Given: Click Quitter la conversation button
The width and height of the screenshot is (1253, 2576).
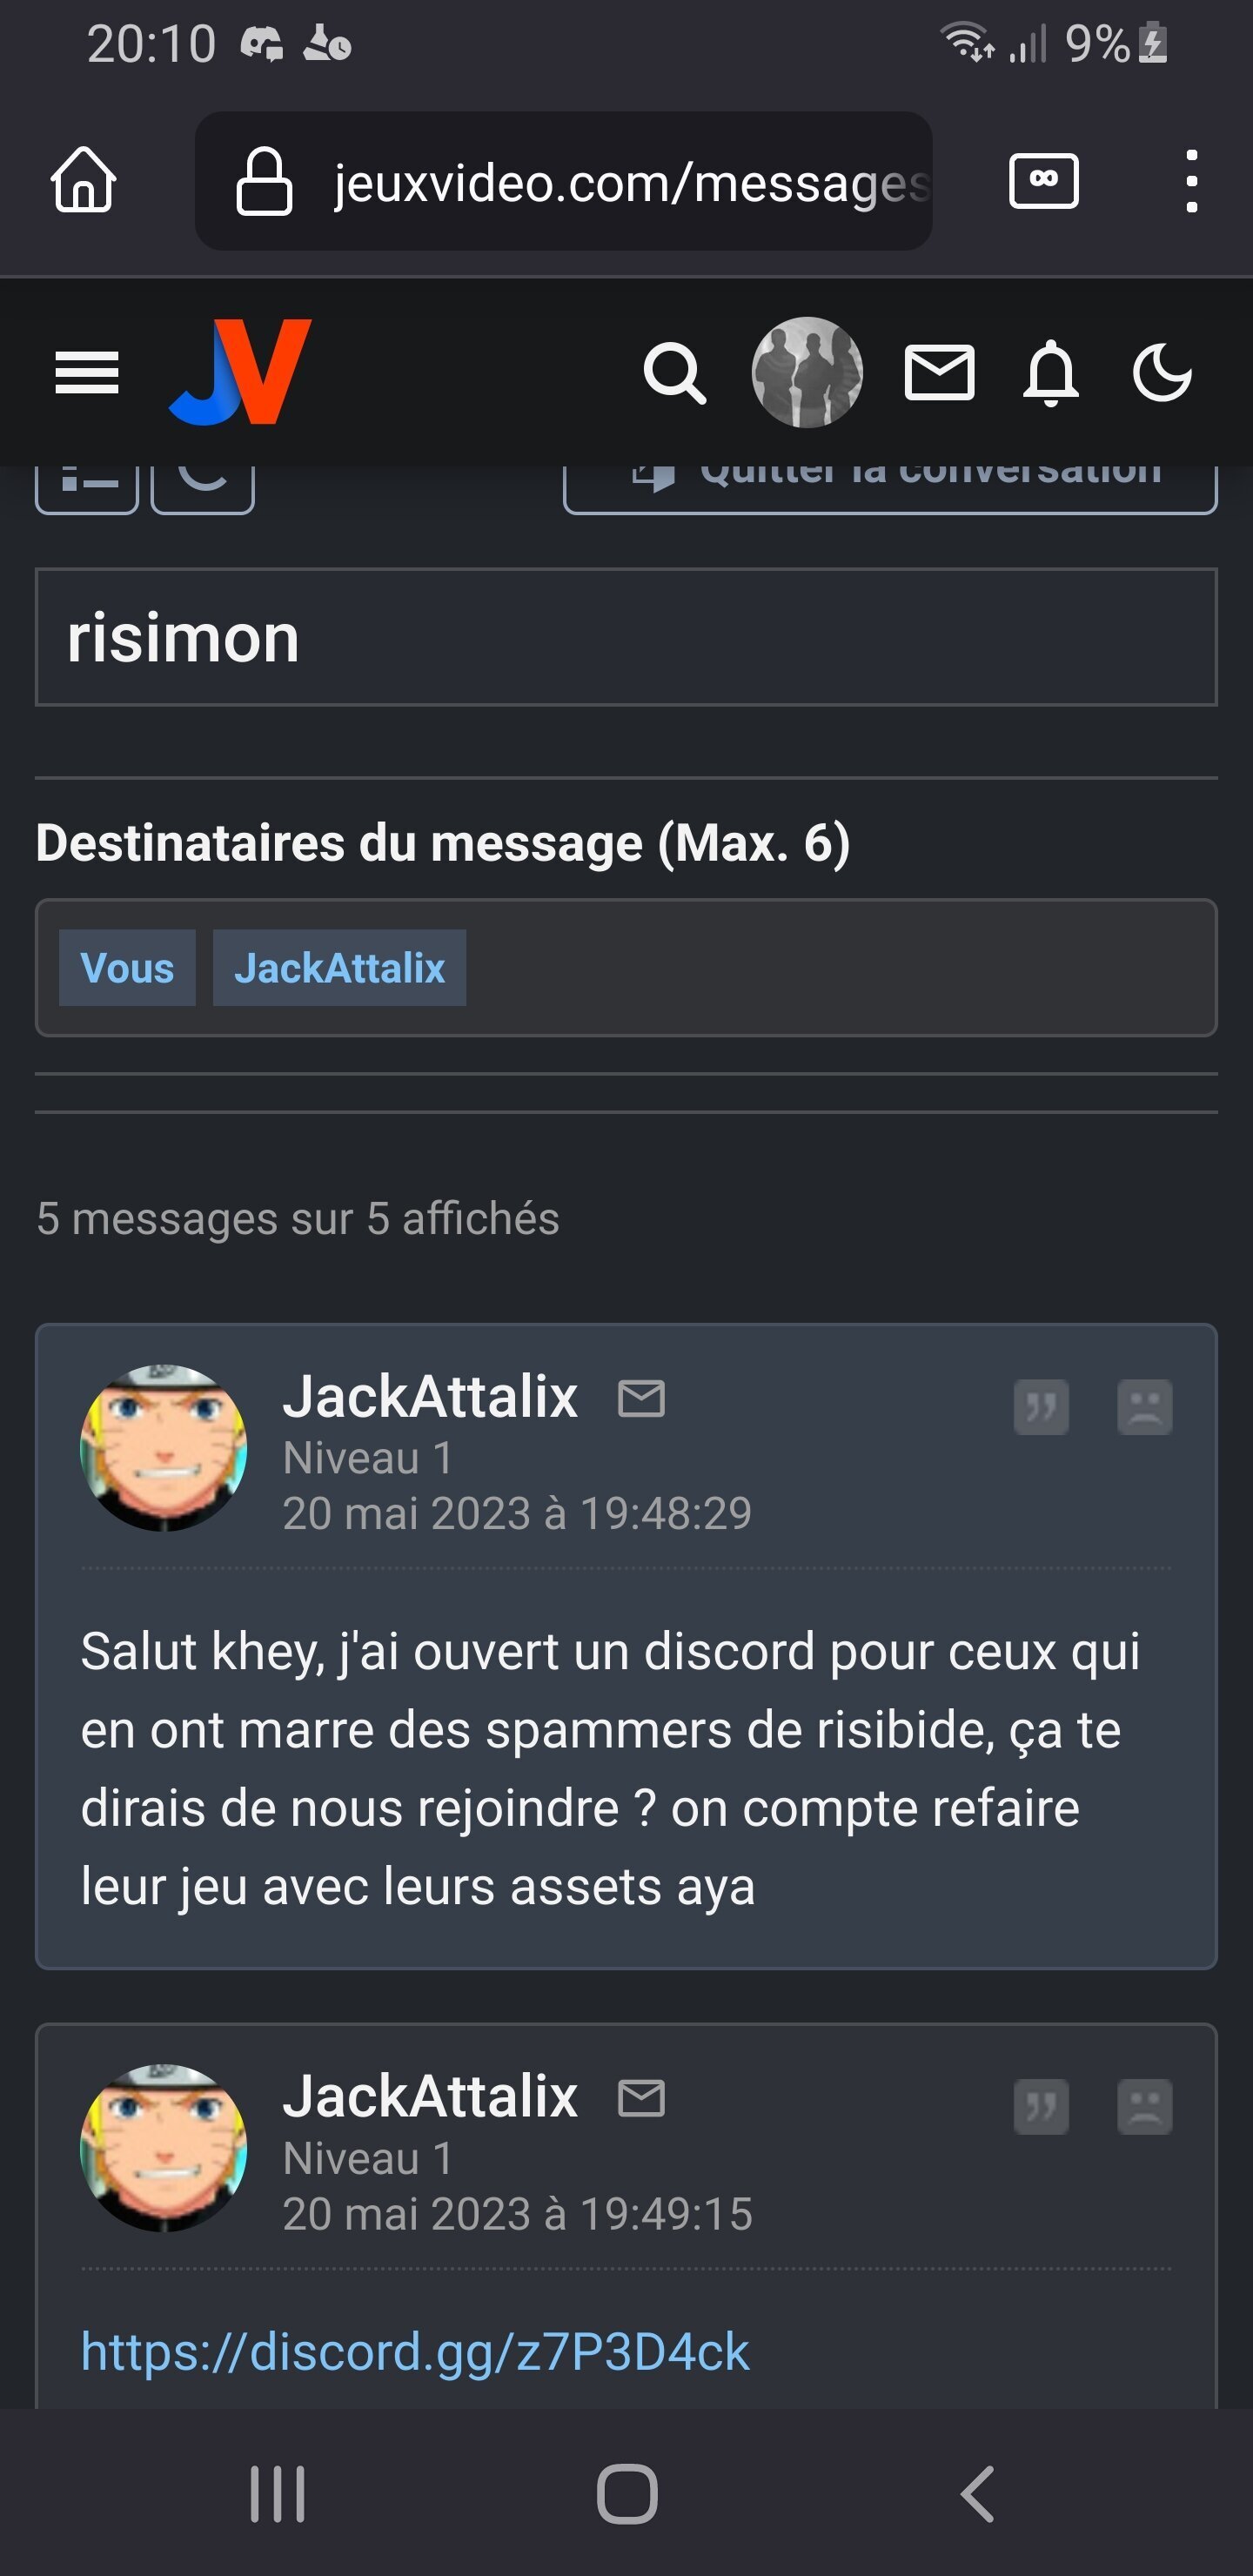Looking at the screenshot, I should [x=890, y=488].
